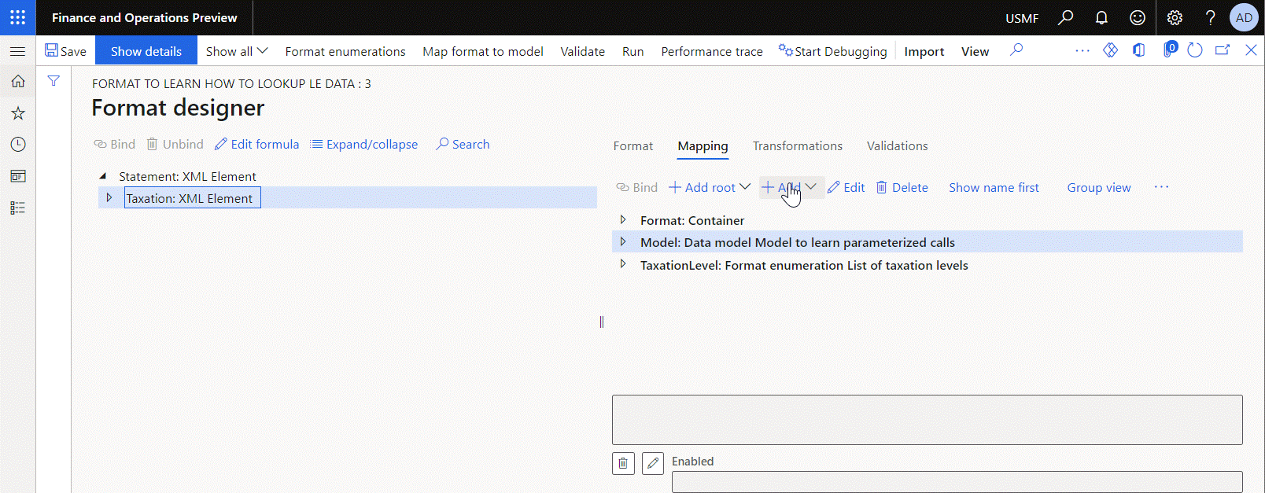This screenshot has width=1265, height=493.
Task: Expand the Model data source node
Action: [x=623, y=241]
